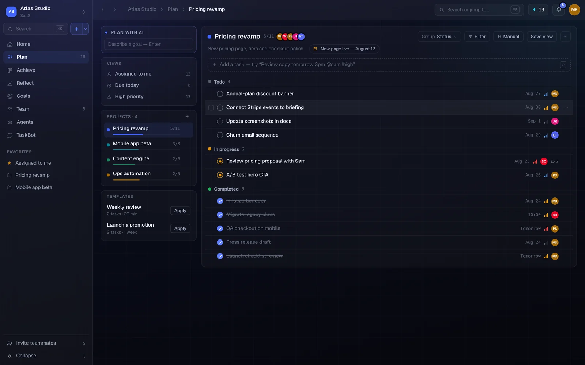Click the plus button next to sidebar search
The height and width of the screenshot is (365, 585).
[x=76, y=29]
